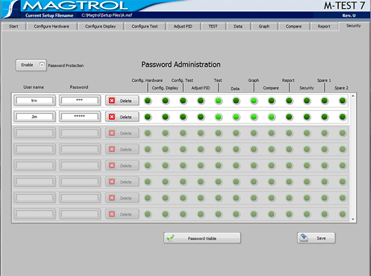Click the Password Visible button
The image size is (371, 276).
click(202, 238)
